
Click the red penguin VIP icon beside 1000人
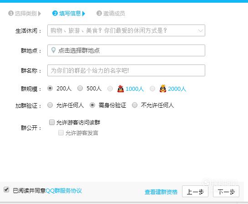click(121, 89)
